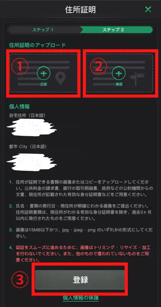Tap the green plus icon for the back side
Viewport: 161px width, 307px height.
(119, 73)
